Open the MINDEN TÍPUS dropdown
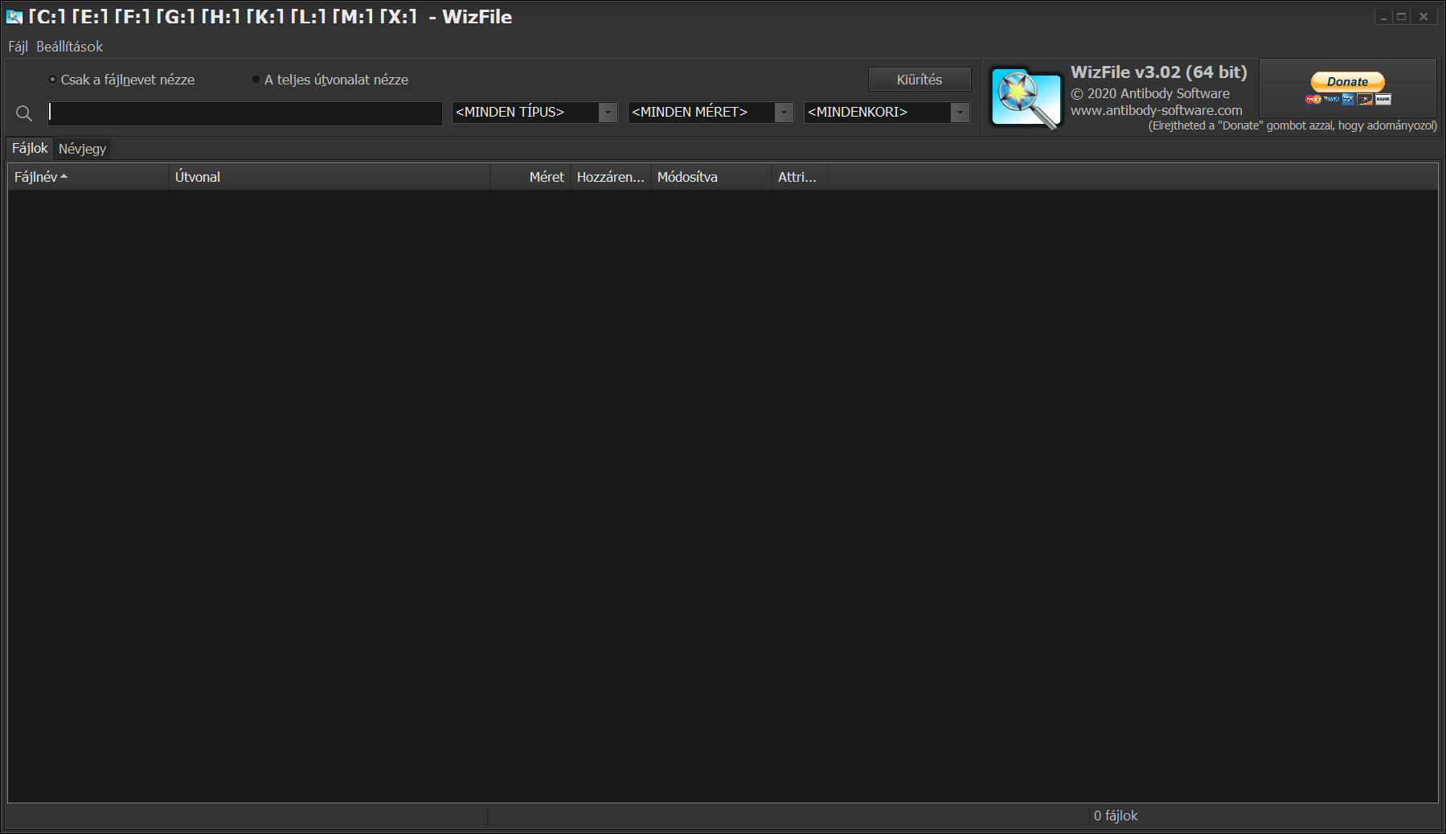The image size is (1446, 834). point(608,113)
